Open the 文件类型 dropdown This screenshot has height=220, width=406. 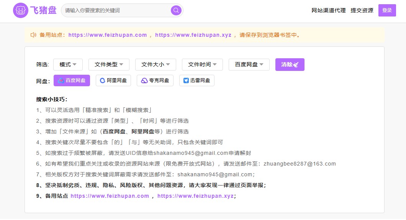coord(109,64)
